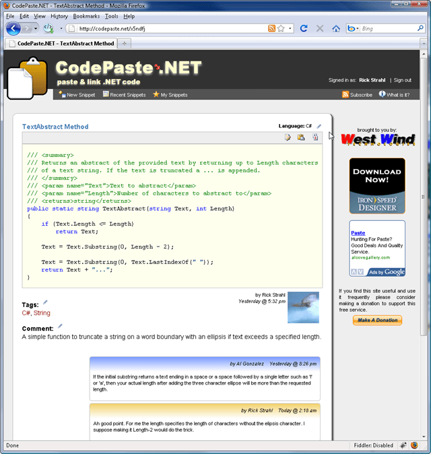The height and width of the screenshot is (454, 431).
Task: Open a new tab with plus button
Action: click(x=125, y=43)
